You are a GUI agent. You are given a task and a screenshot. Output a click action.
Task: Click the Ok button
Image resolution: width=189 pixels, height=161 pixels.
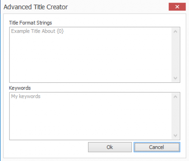[110, 147]
